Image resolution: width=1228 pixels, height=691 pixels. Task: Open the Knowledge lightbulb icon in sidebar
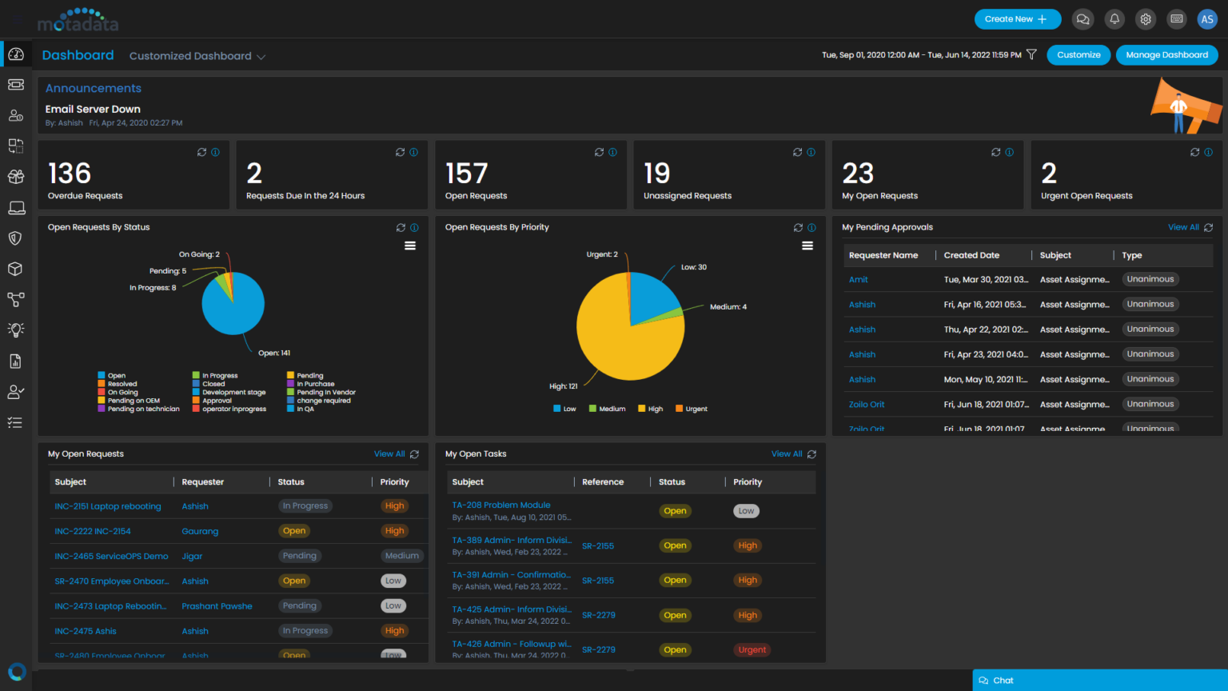pos(16,329)
